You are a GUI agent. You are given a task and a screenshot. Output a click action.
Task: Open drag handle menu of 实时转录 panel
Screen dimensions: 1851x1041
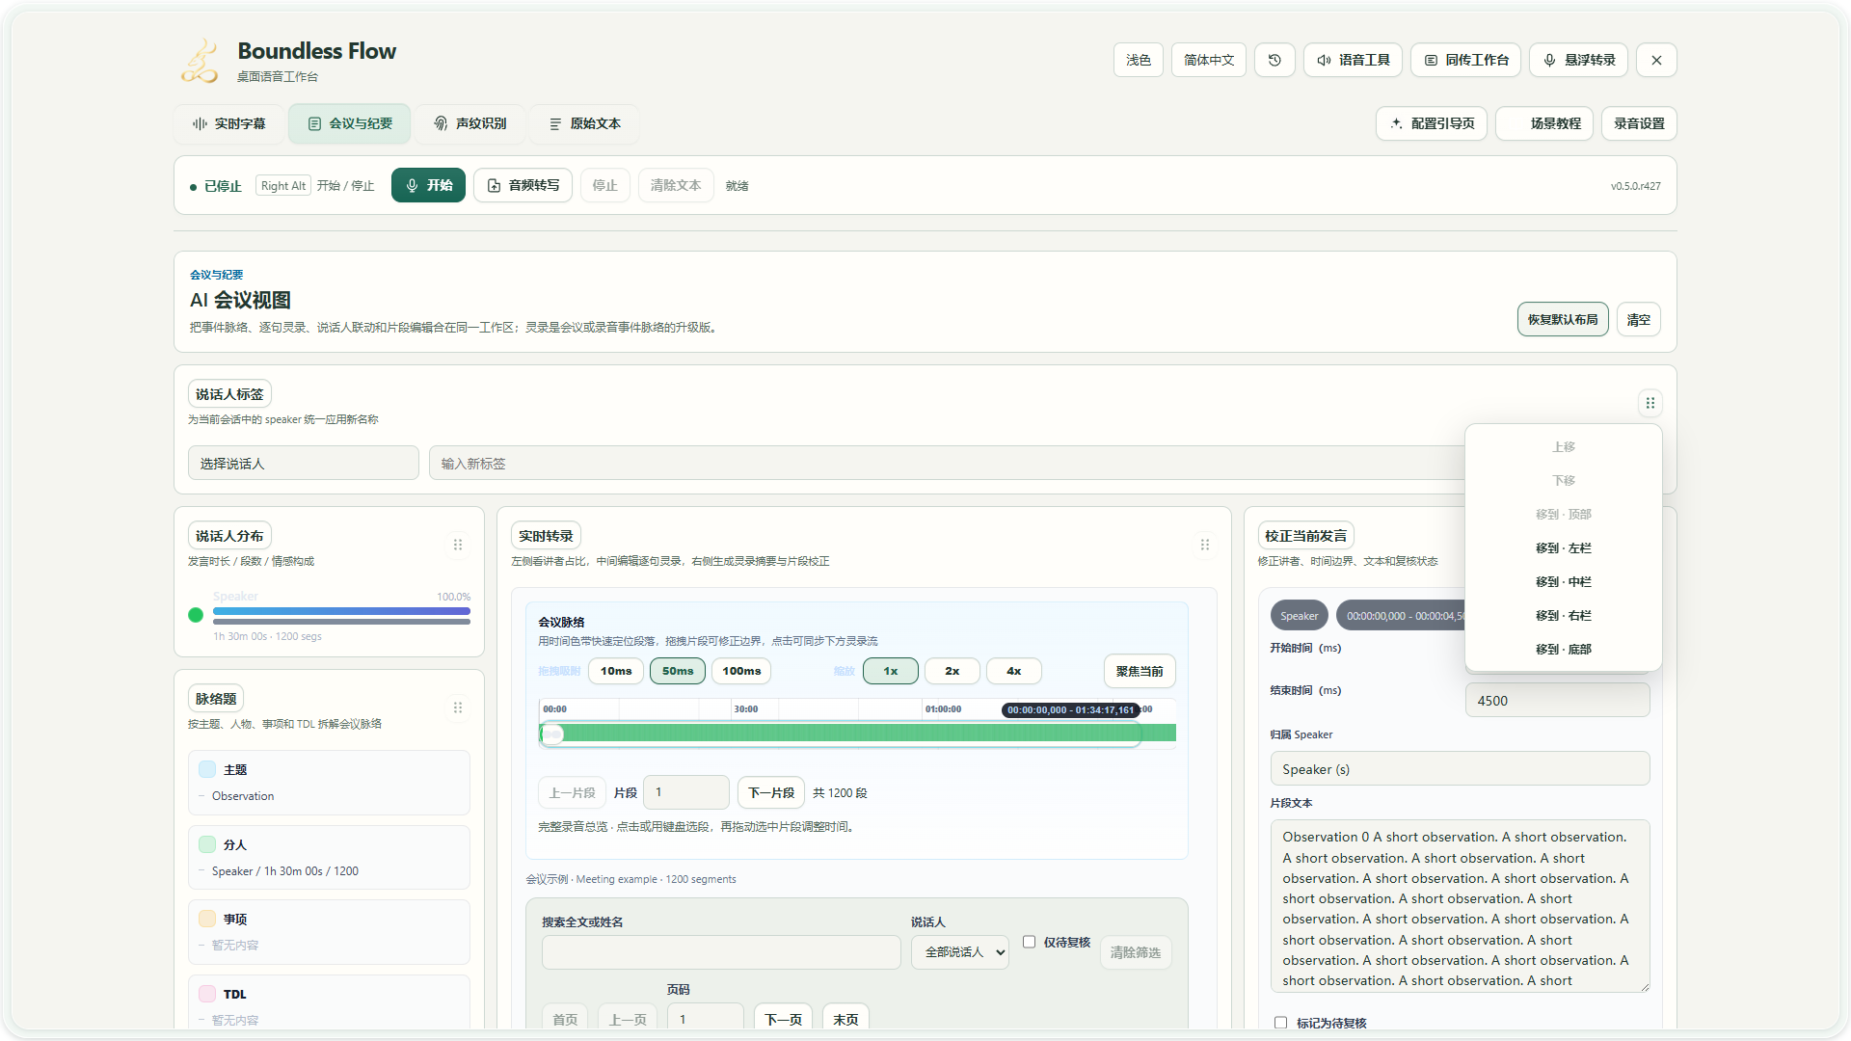tap(1205, 545)
